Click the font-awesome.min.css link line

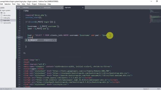click(78, 75)
